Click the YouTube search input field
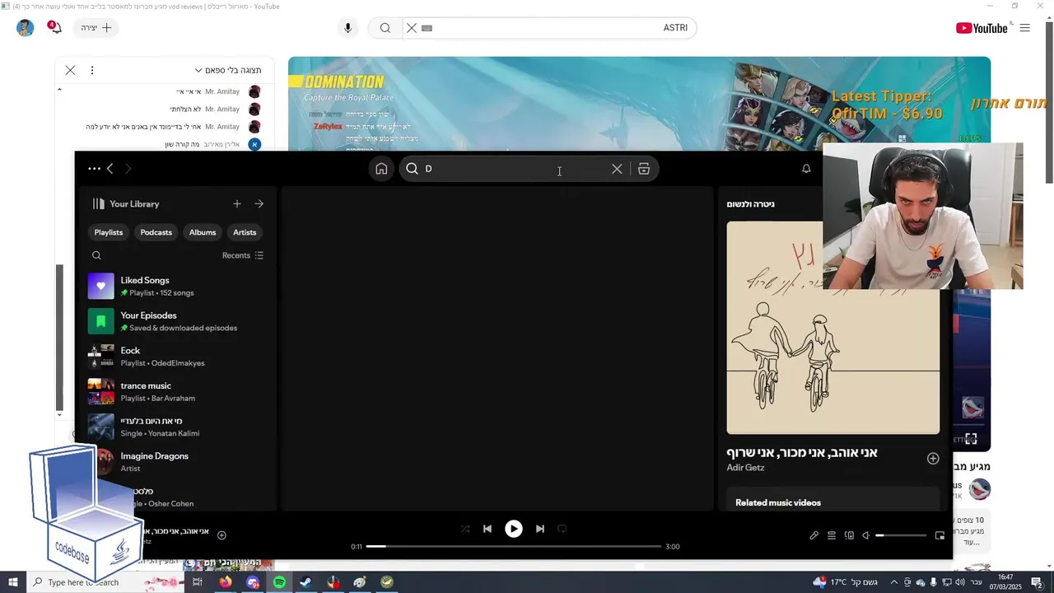 (x=550, y=28)
